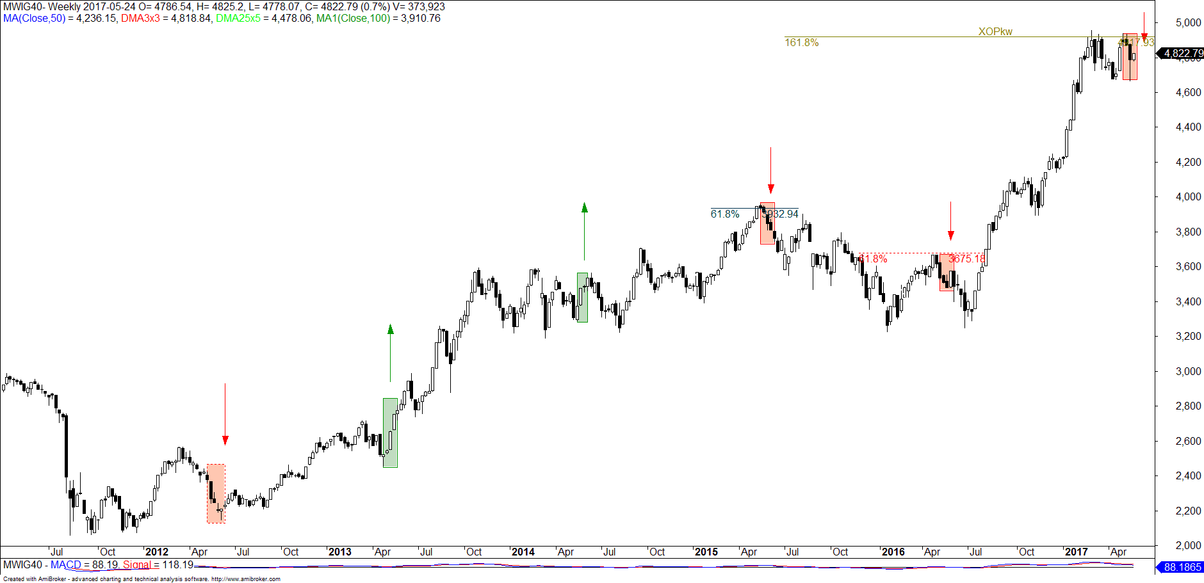Click the MA(Close,50) indicator label
The image size is (1204, 583).
[34, 19]
